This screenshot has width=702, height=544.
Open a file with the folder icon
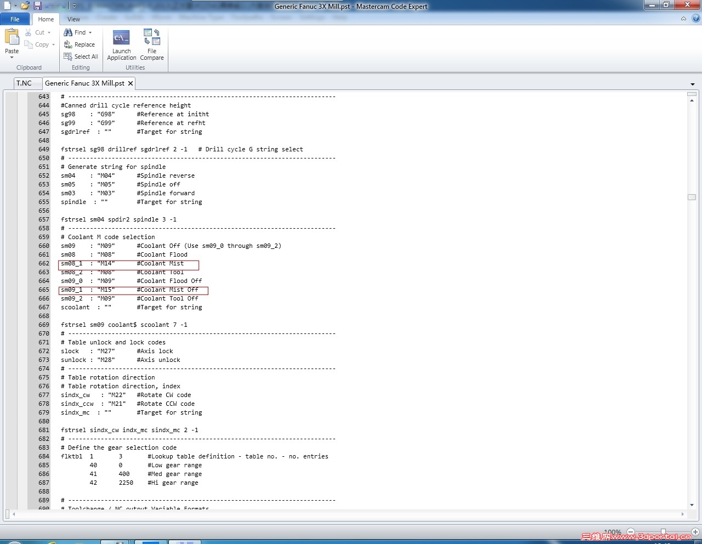coord(25,5)
